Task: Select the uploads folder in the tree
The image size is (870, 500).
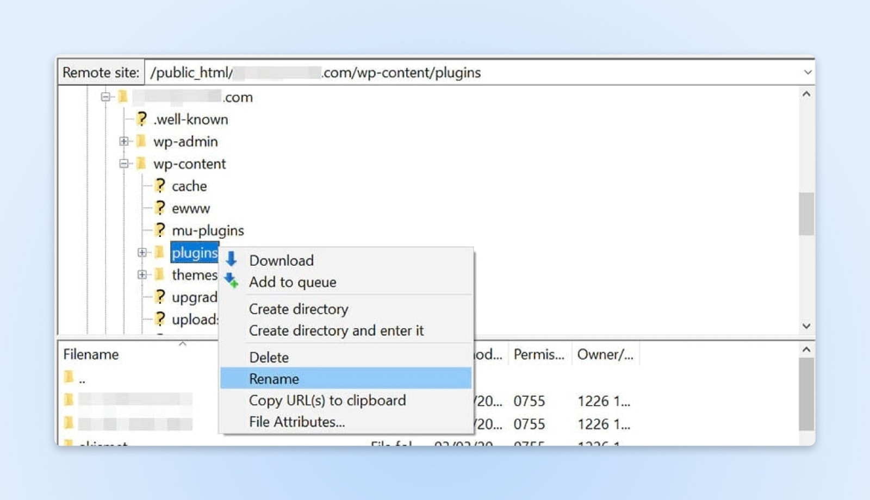Action: pos(191,320)
